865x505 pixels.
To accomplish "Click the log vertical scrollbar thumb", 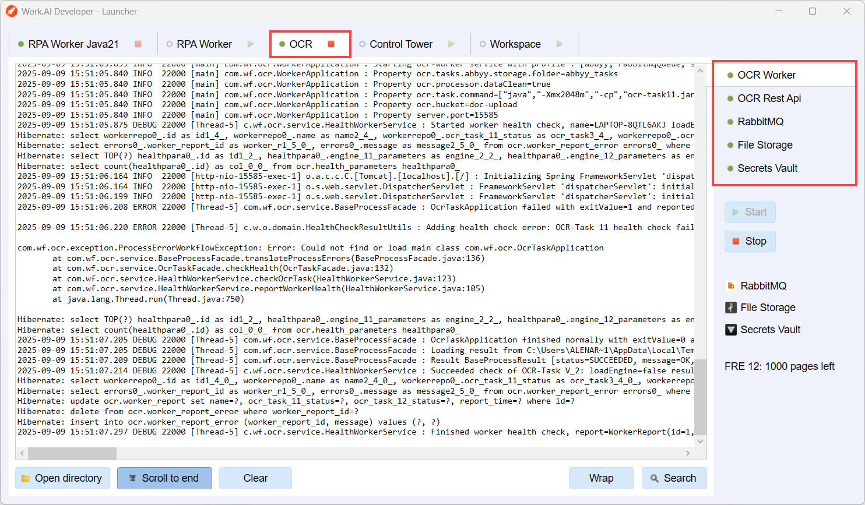I will [701, 397].
